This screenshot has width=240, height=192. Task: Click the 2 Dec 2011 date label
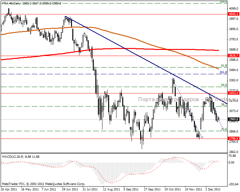click(213, 189)
